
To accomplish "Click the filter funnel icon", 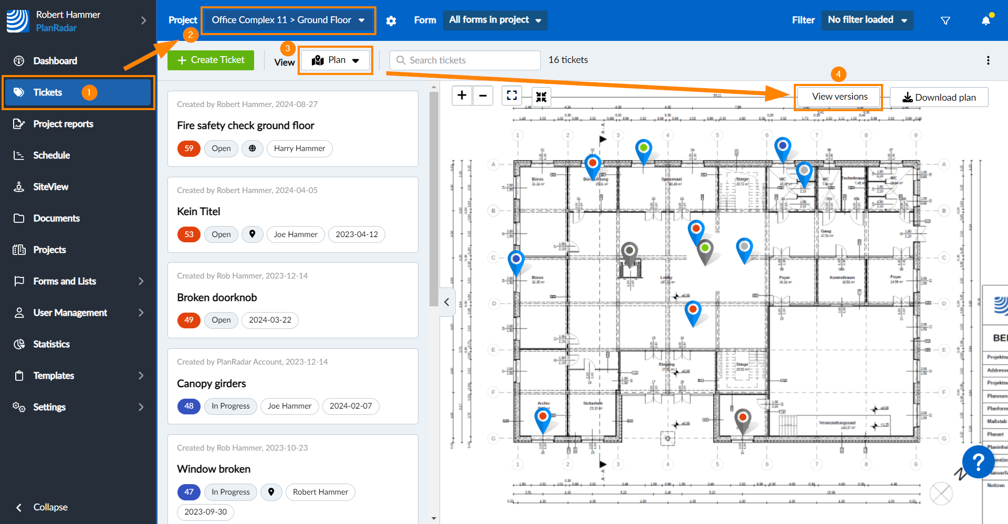I will [x=946, y=20].
